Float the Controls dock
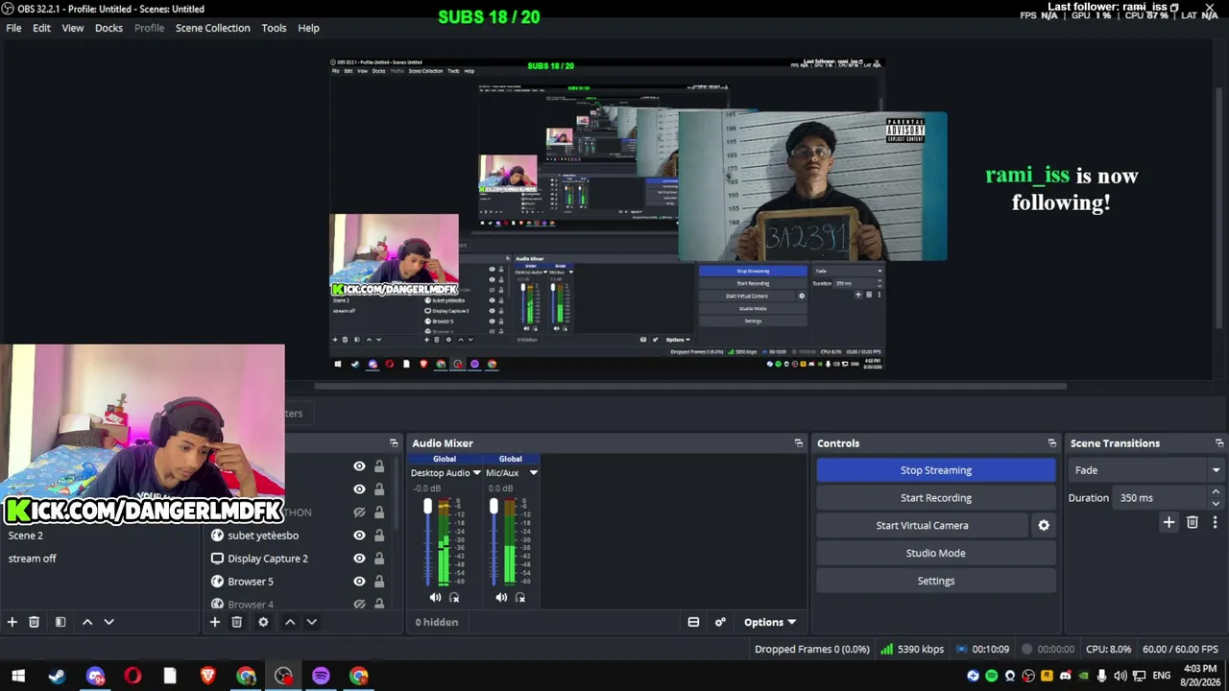Screen dimensions: 1229x691 click(1052, 443)
